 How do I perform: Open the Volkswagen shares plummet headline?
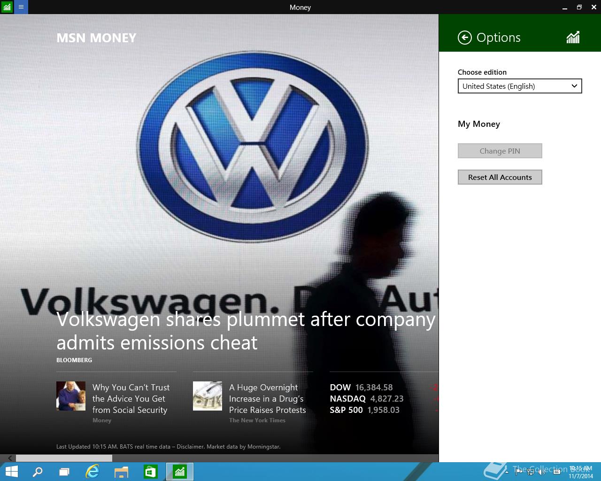tap(246, 331)
